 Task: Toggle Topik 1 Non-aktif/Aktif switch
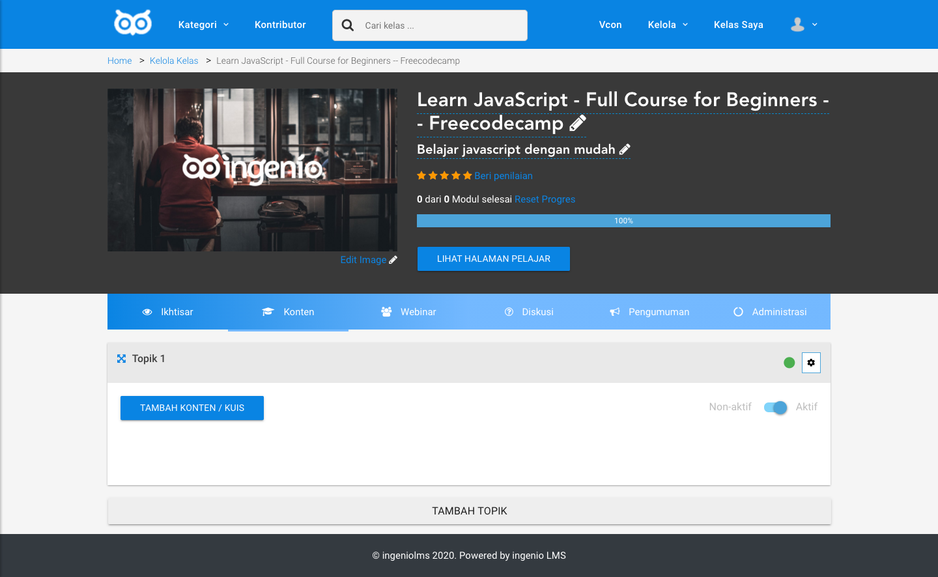pyautogui.click(x=775, y=408)
